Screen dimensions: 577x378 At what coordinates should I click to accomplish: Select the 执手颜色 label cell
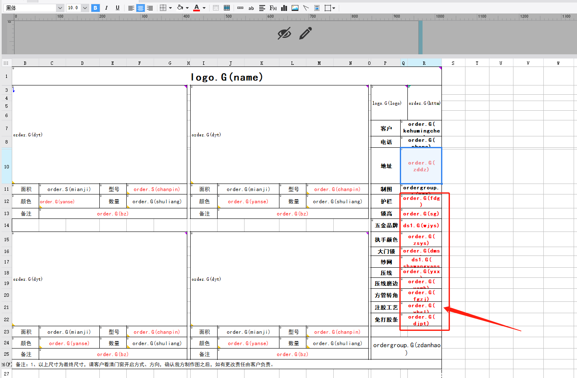click(x=386, y=240)
